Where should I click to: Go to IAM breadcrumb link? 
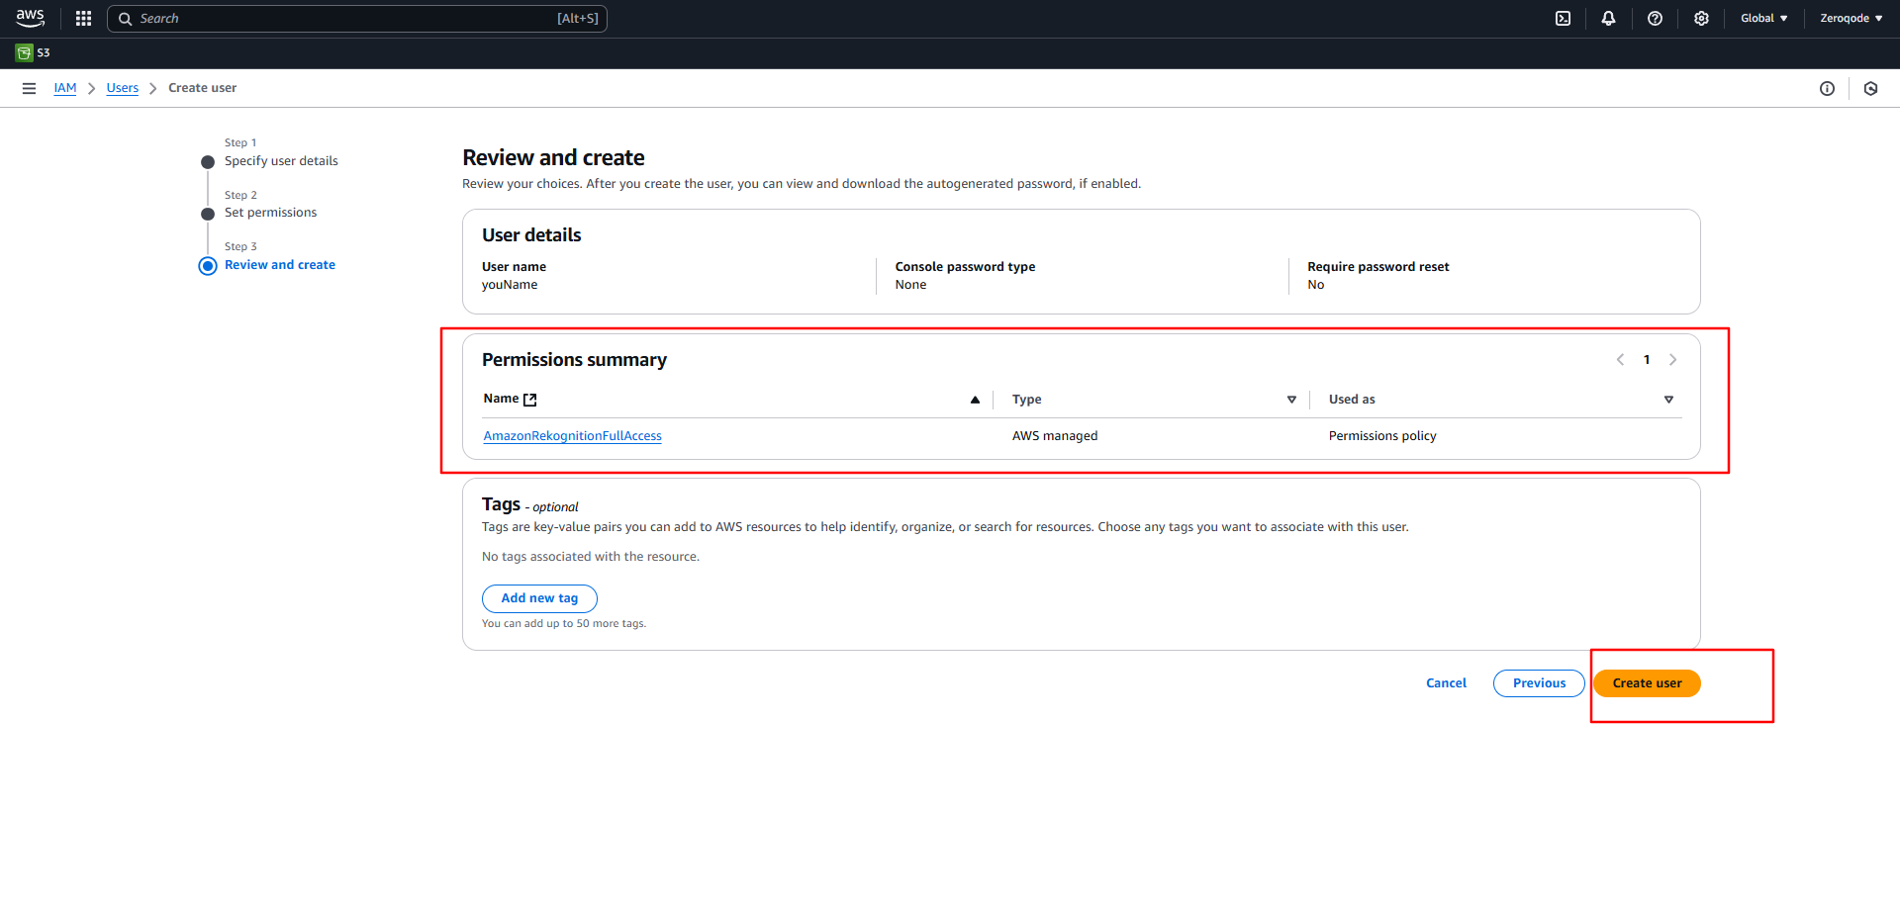point(65,88)
